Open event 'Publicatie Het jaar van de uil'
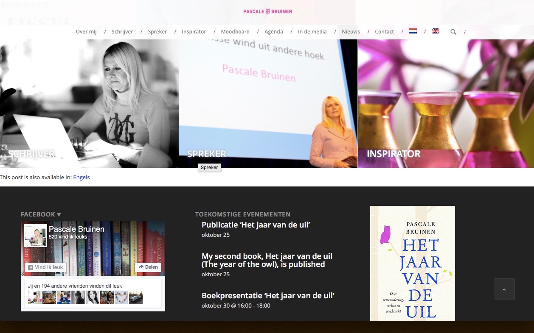This screenshot has width=534, height=333. (256, 225)
